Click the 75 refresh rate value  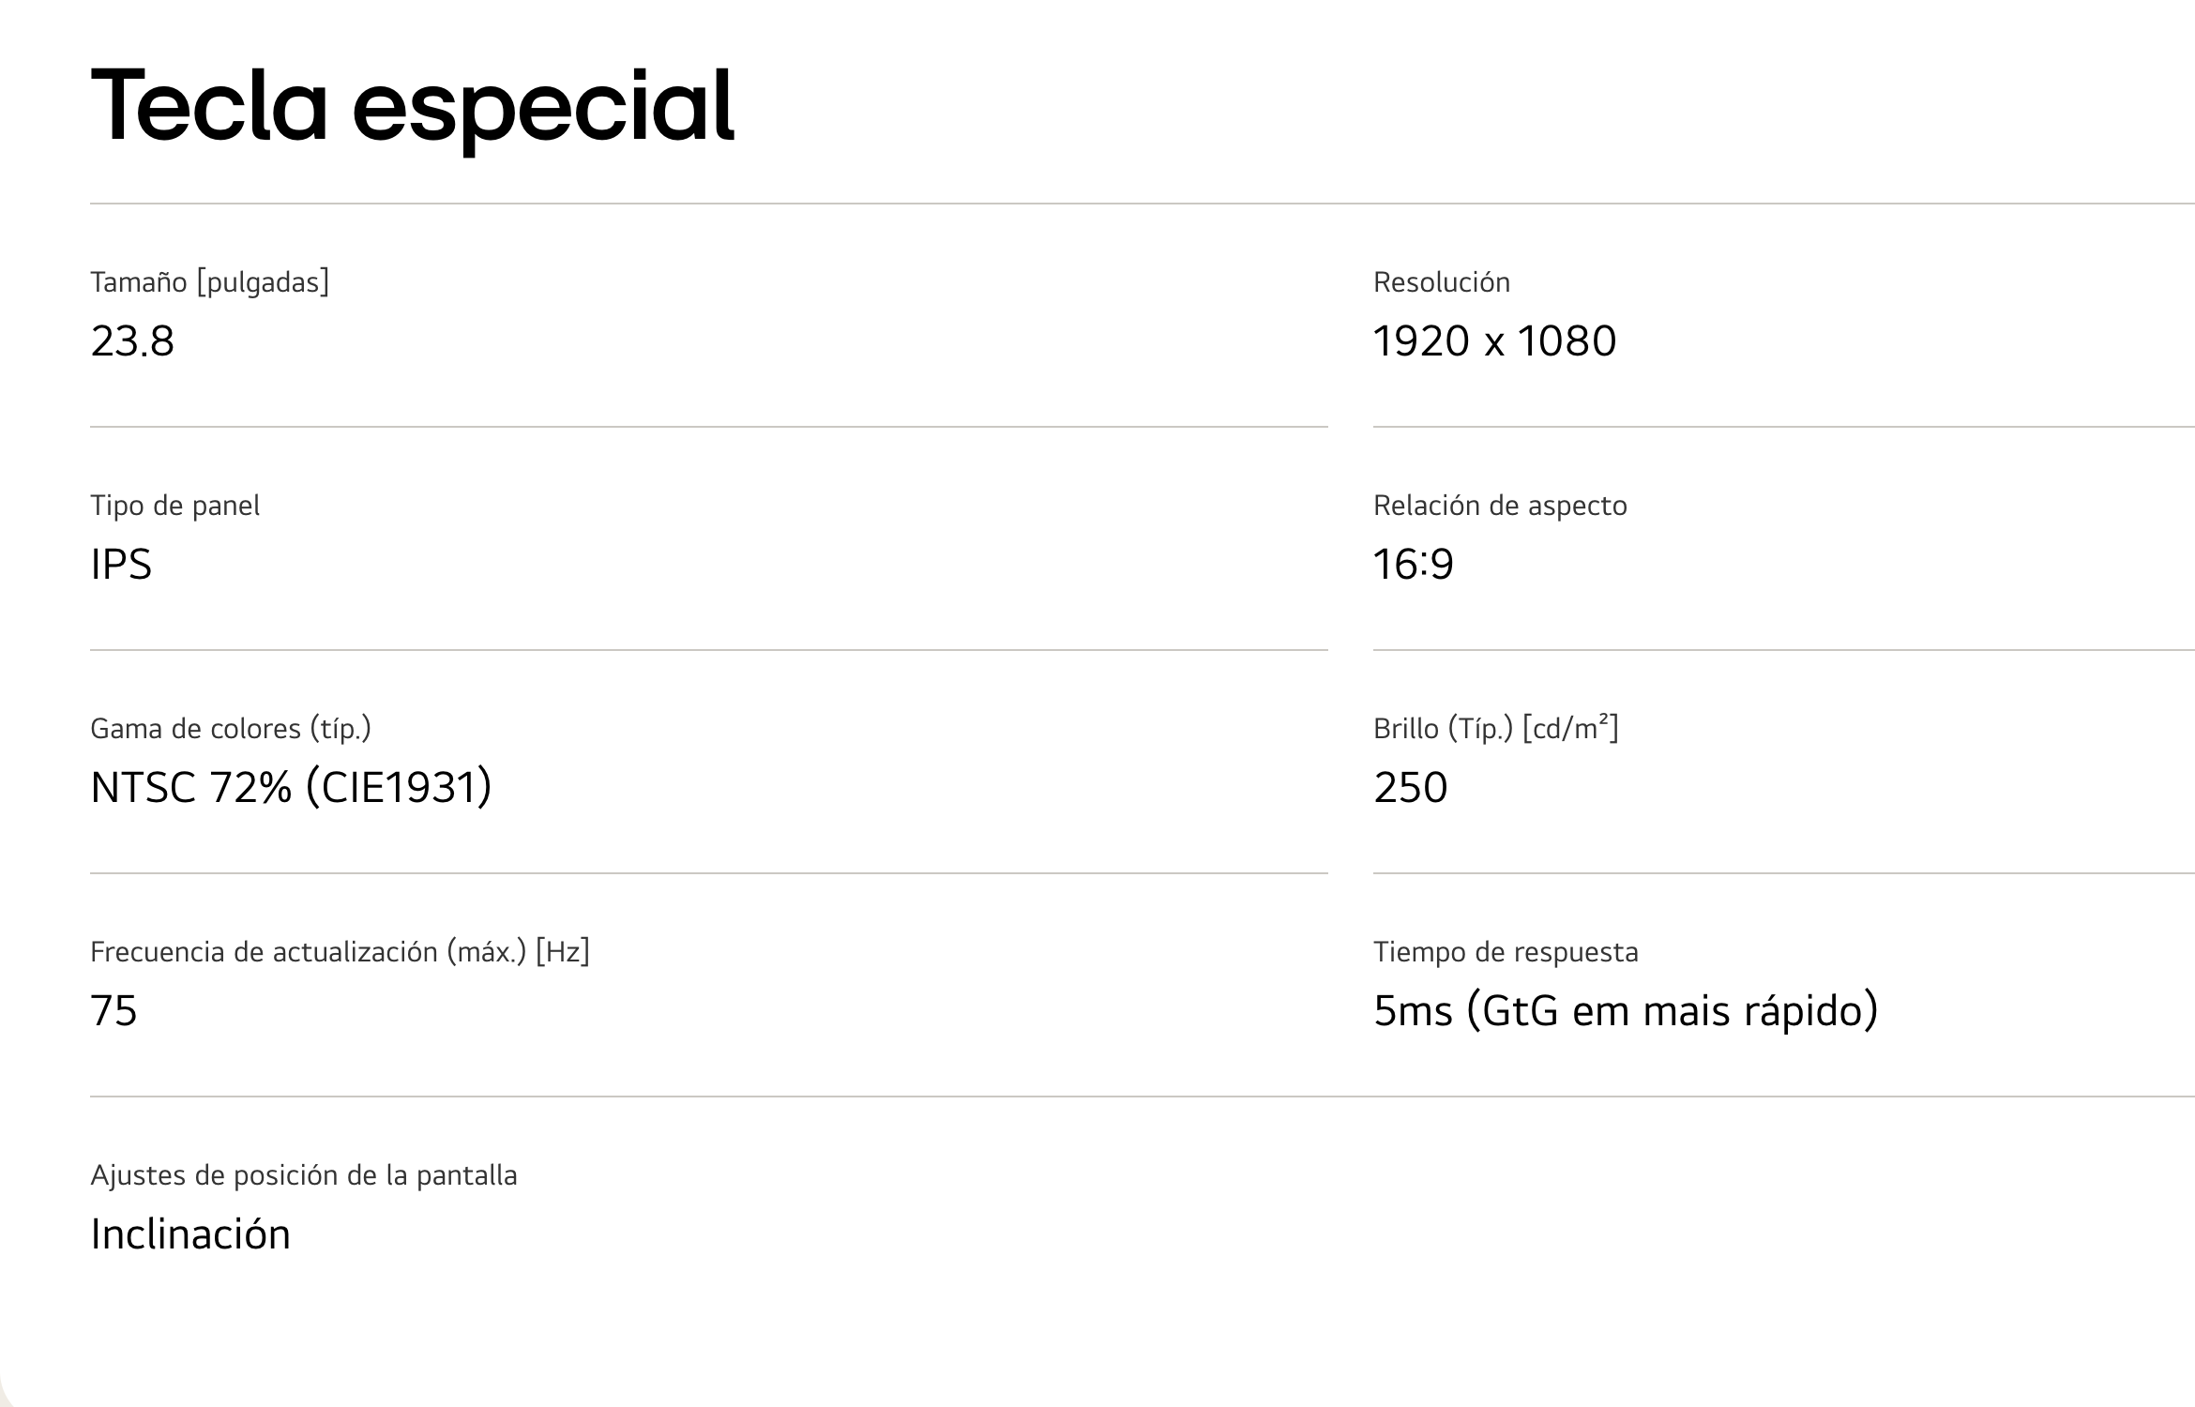114,1010
